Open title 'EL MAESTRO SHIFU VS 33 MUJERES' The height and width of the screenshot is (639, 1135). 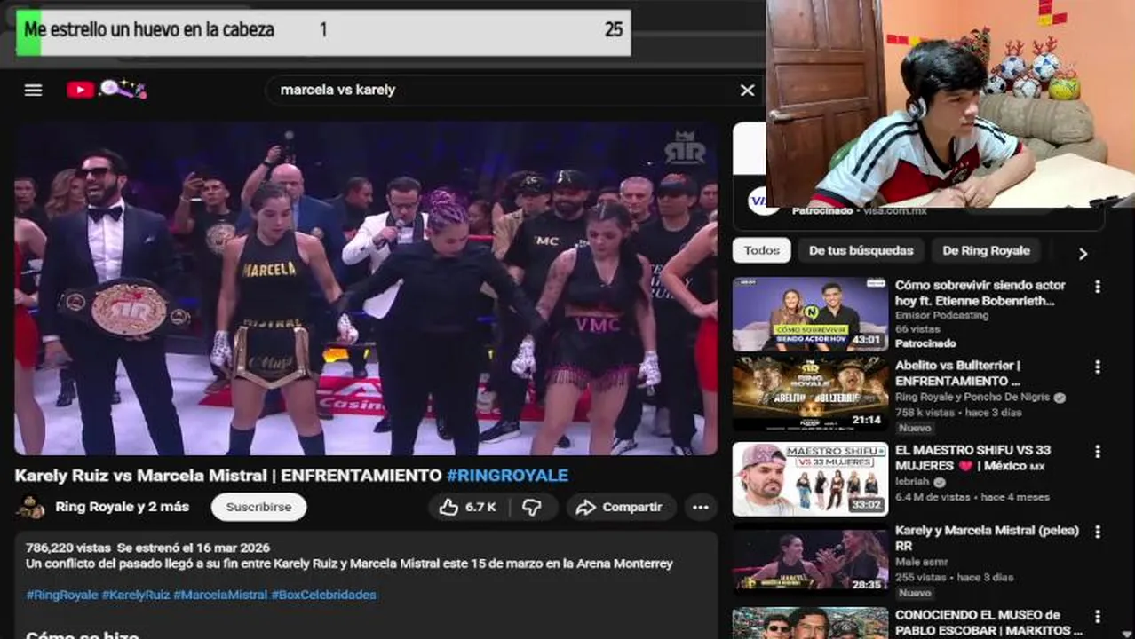[x=974, y=458]
